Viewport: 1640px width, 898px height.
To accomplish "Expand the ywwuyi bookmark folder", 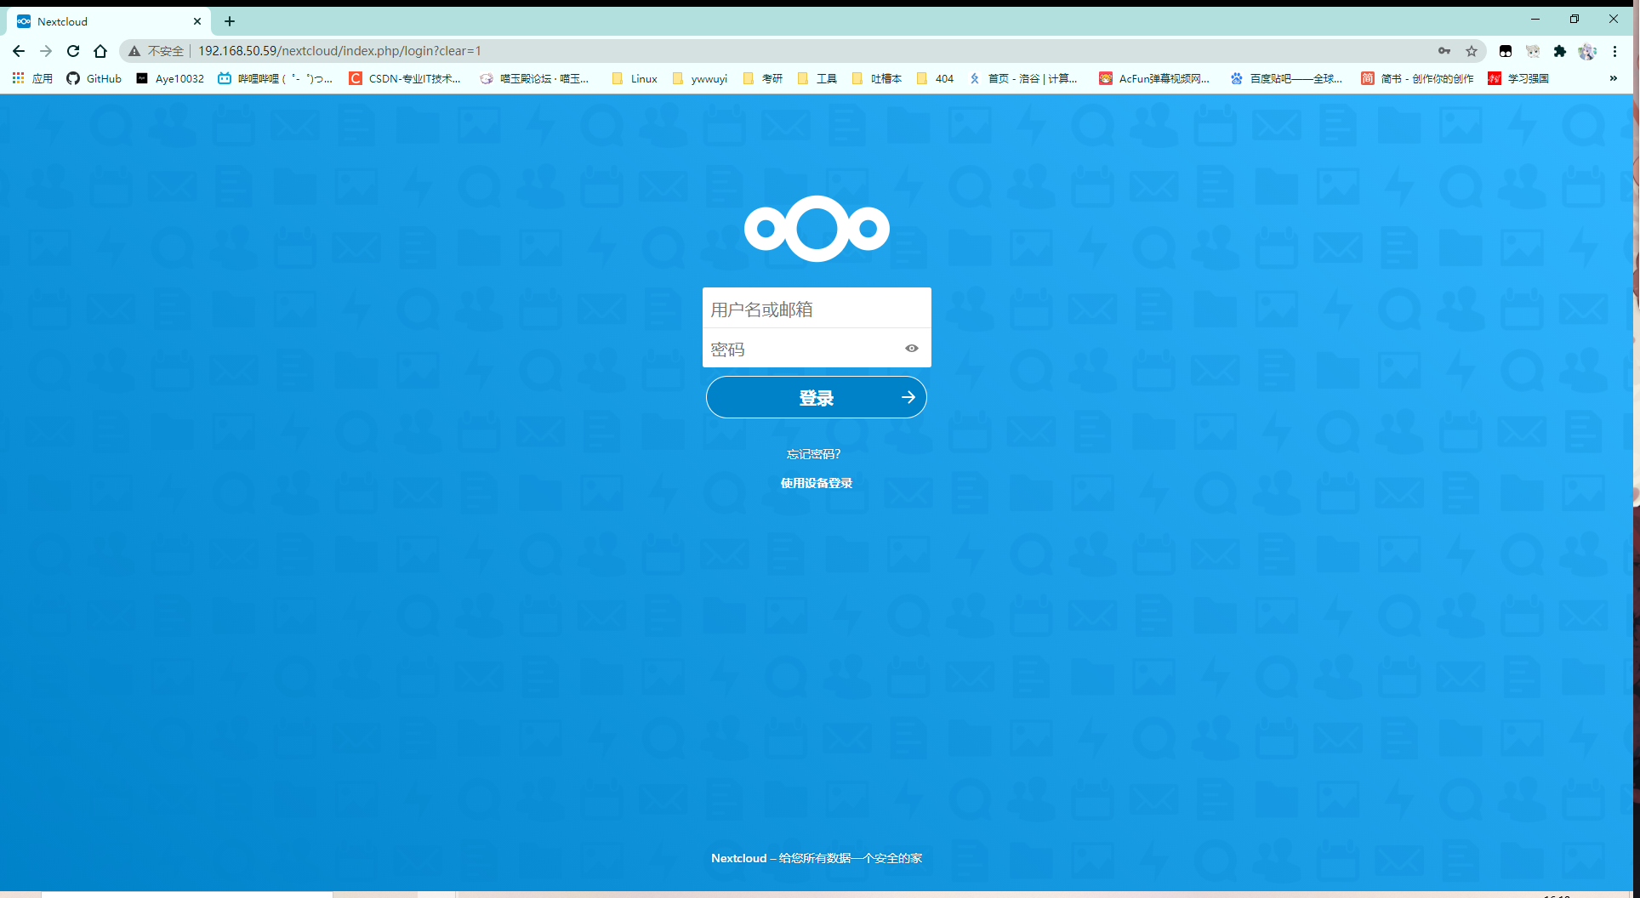I will pyautogui.click(x=699, y=78).
